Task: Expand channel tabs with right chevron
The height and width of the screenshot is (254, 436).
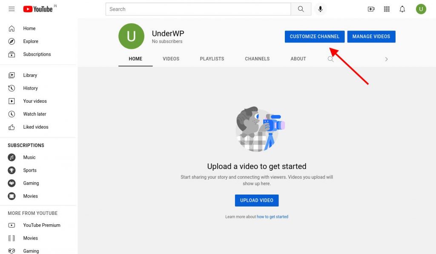Action: (x=386, y=59)
